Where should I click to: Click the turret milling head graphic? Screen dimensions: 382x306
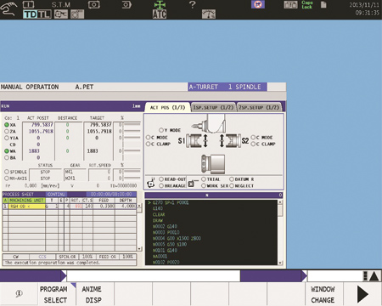(210, 123)
